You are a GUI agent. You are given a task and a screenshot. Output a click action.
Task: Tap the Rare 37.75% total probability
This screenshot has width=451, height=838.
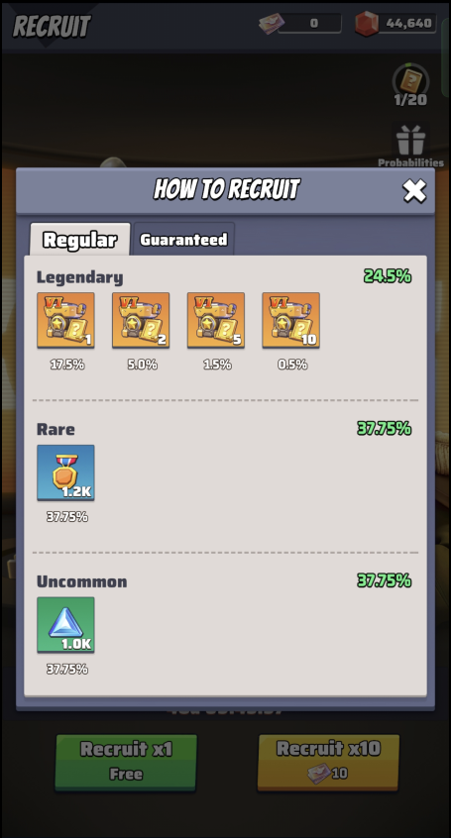tap(385, 429)
